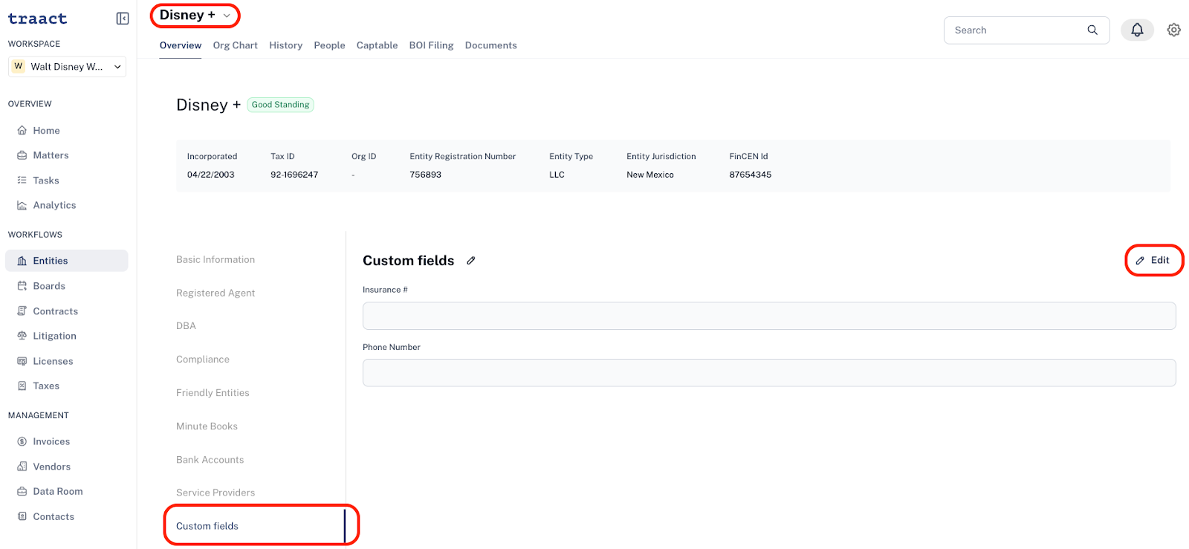Image resolution: width=1189 pixels, height=549 pixels.
Task: Open Vendors in sidebar
Action: tap(67, 467)
